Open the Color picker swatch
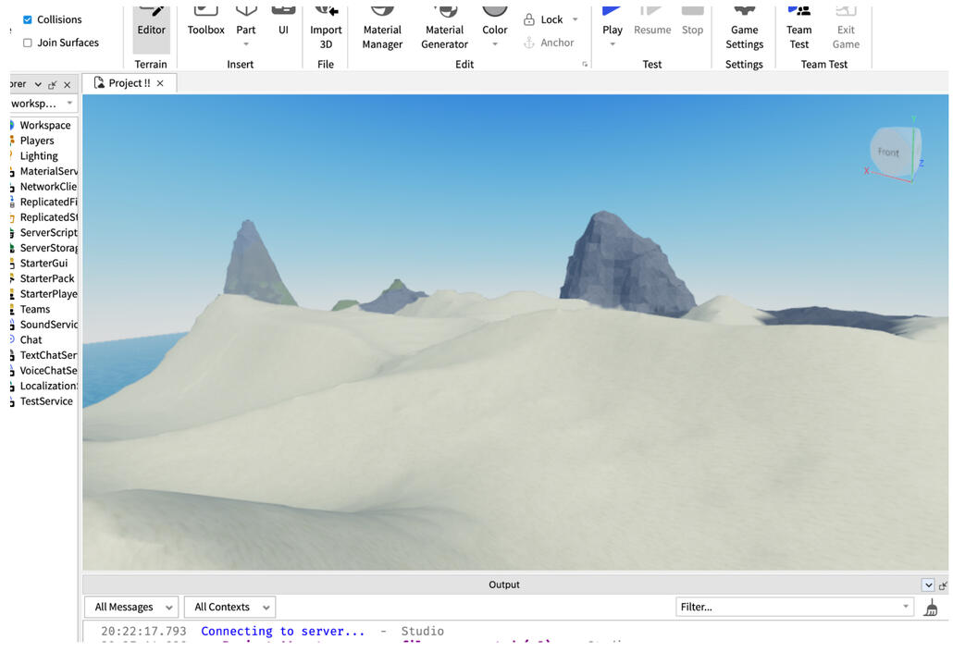Image resolution: width=953 pixels, height=652 pixels. click(495, 11)
